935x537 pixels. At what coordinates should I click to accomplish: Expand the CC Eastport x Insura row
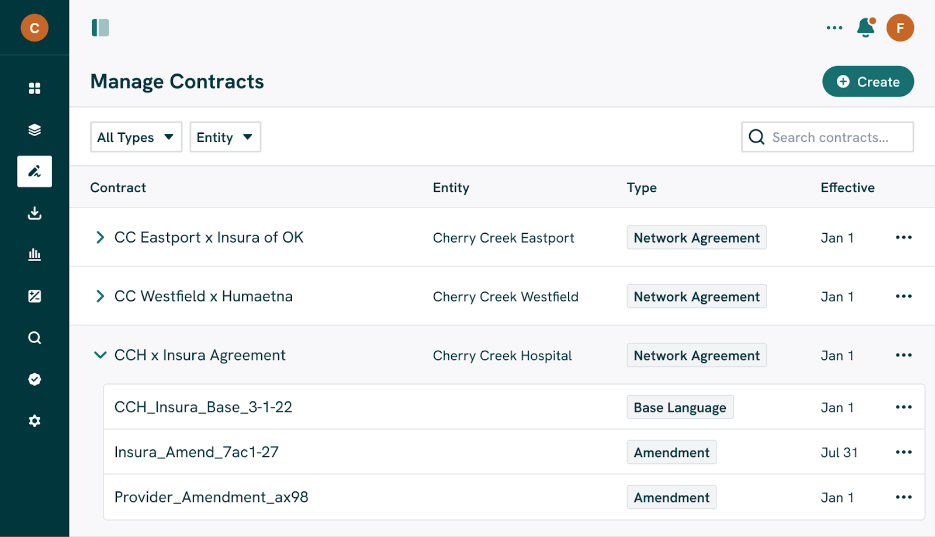(x=100, y=237)
